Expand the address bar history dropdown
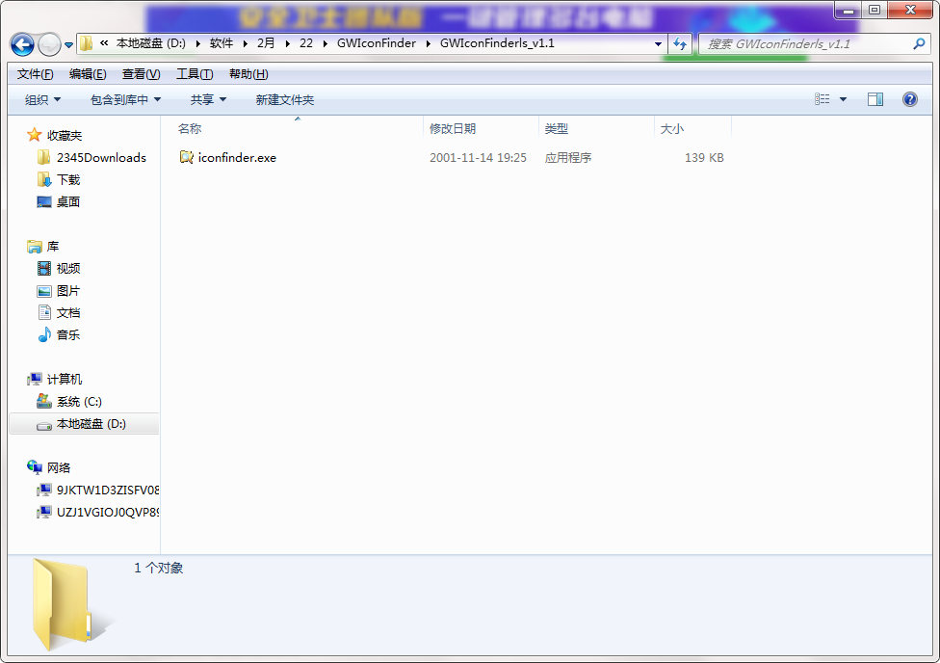The height and width of the screenshot is (663, 940). coord(659,43)
